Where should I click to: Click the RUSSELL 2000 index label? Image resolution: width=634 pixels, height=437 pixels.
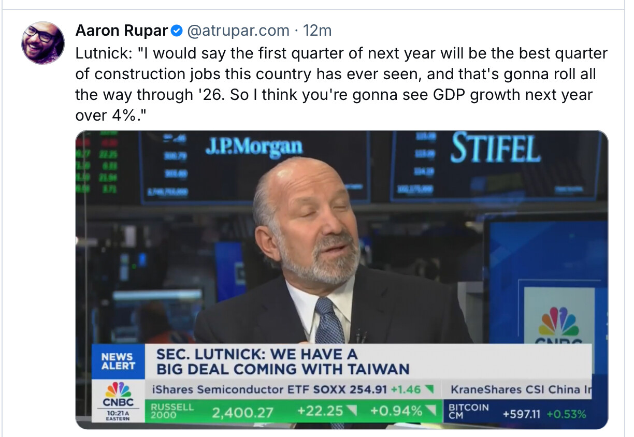(x=172, y=411)
